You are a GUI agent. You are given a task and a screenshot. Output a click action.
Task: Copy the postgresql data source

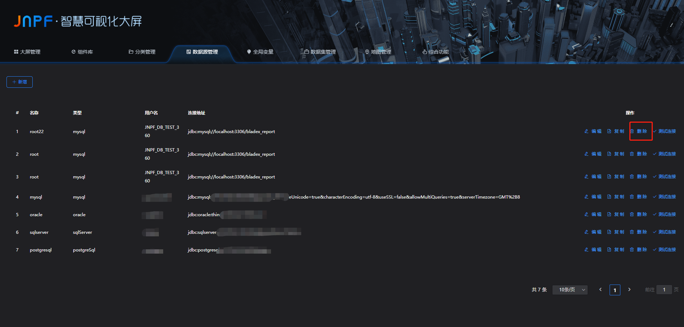click(x=616, y=250)
